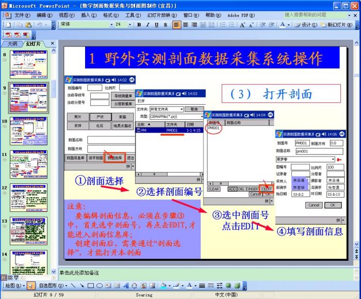Select the Line drawing tool
Screen dimensions: 361x299
click(x=74, y=285)
